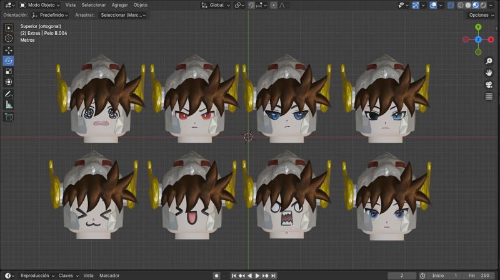Click the Zoom magnifier viewport icon
500x280 pixels.
[489, 60]
